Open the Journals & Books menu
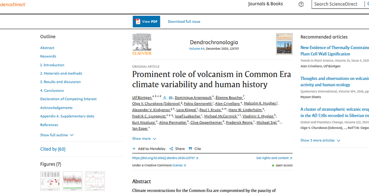 265,4
